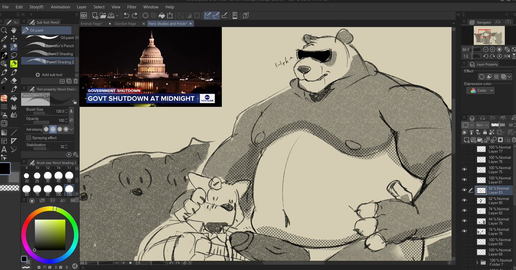Choose the Lasso selection tool

click(x=14, y=55)
